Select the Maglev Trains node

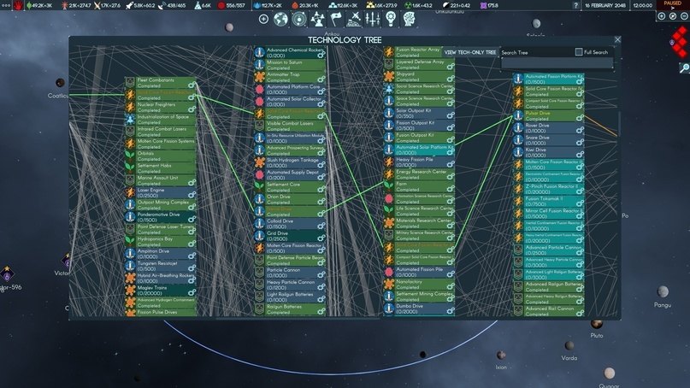pos(161,291)
